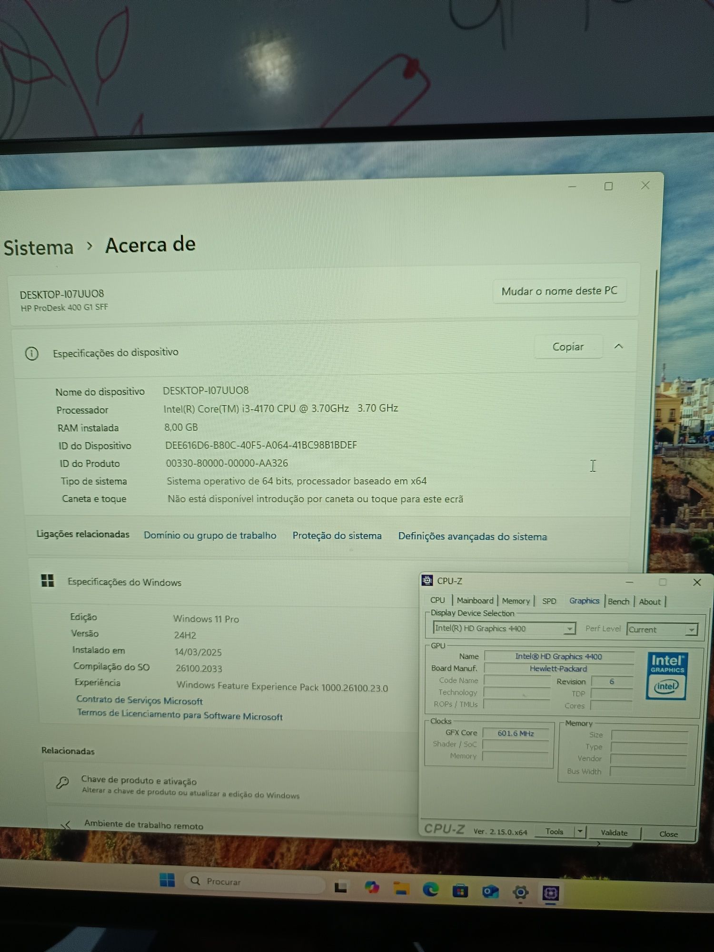Open Domínio ou grupo de trabalho link
714x952 pixels.
coord(210,535)
